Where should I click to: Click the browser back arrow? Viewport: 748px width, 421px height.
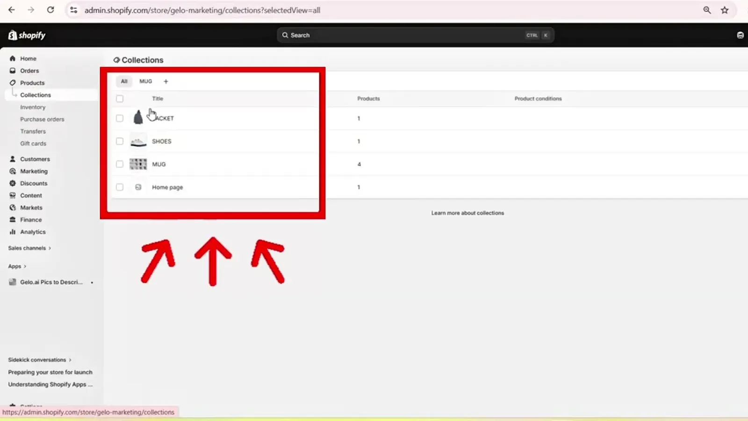click(12, 10)
